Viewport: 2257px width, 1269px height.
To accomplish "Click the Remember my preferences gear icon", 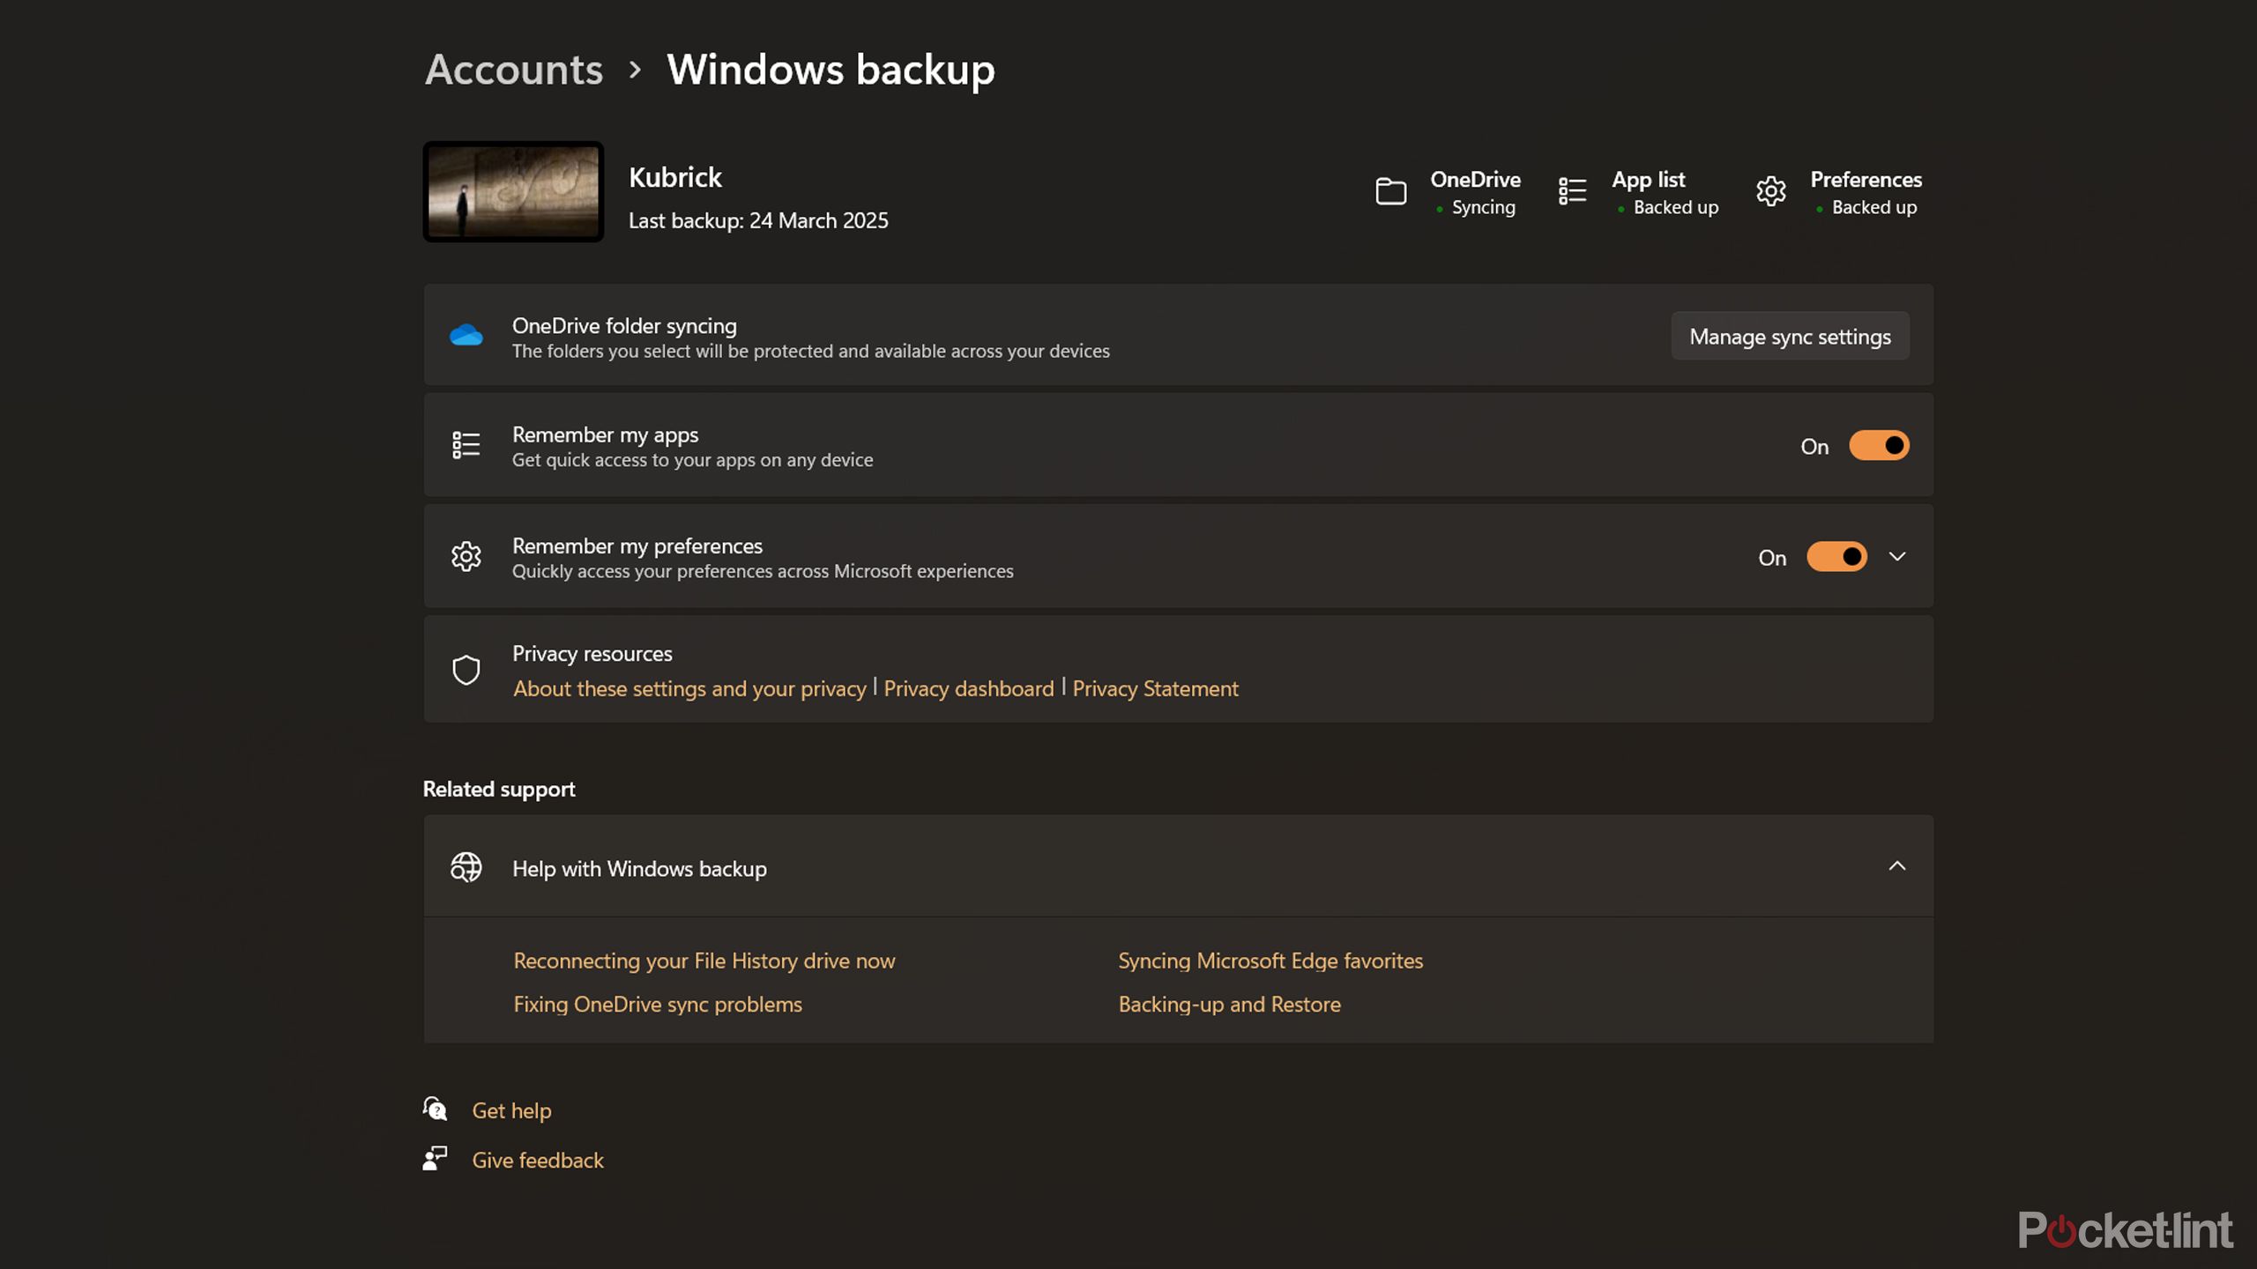I will point(466,557).
